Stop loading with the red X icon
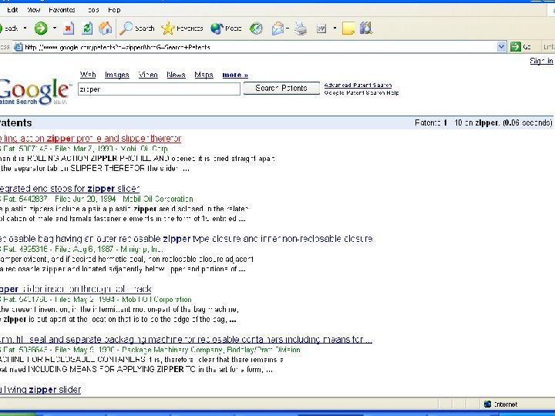Screen dimensions: 555x416 [69, 29]
